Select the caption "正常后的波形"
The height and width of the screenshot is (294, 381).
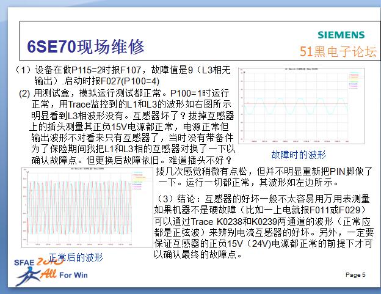76,257
